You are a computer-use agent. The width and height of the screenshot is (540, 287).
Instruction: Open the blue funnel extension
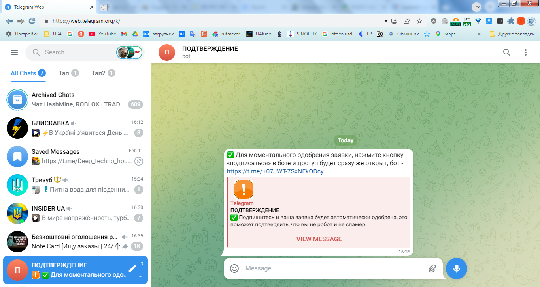tap(478, 21)
